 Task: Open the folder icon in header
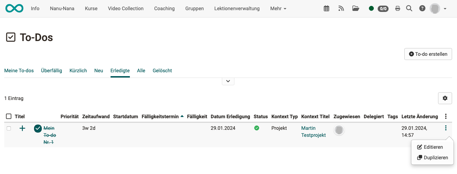356,8
